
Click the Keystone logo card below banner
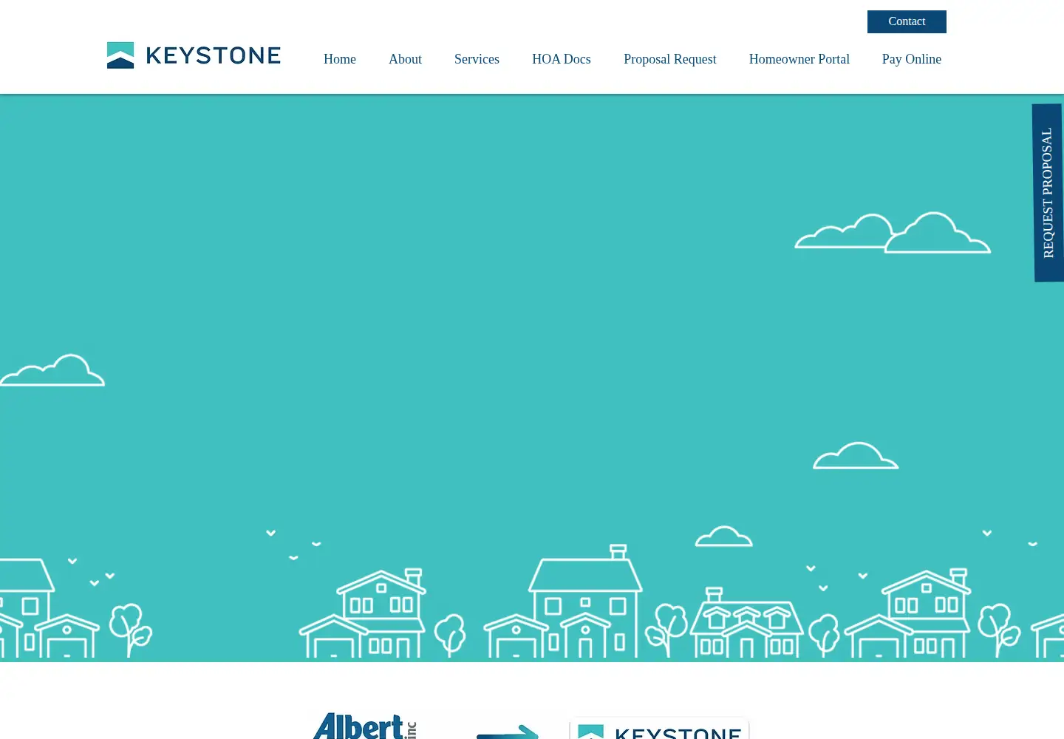[659, 729]
